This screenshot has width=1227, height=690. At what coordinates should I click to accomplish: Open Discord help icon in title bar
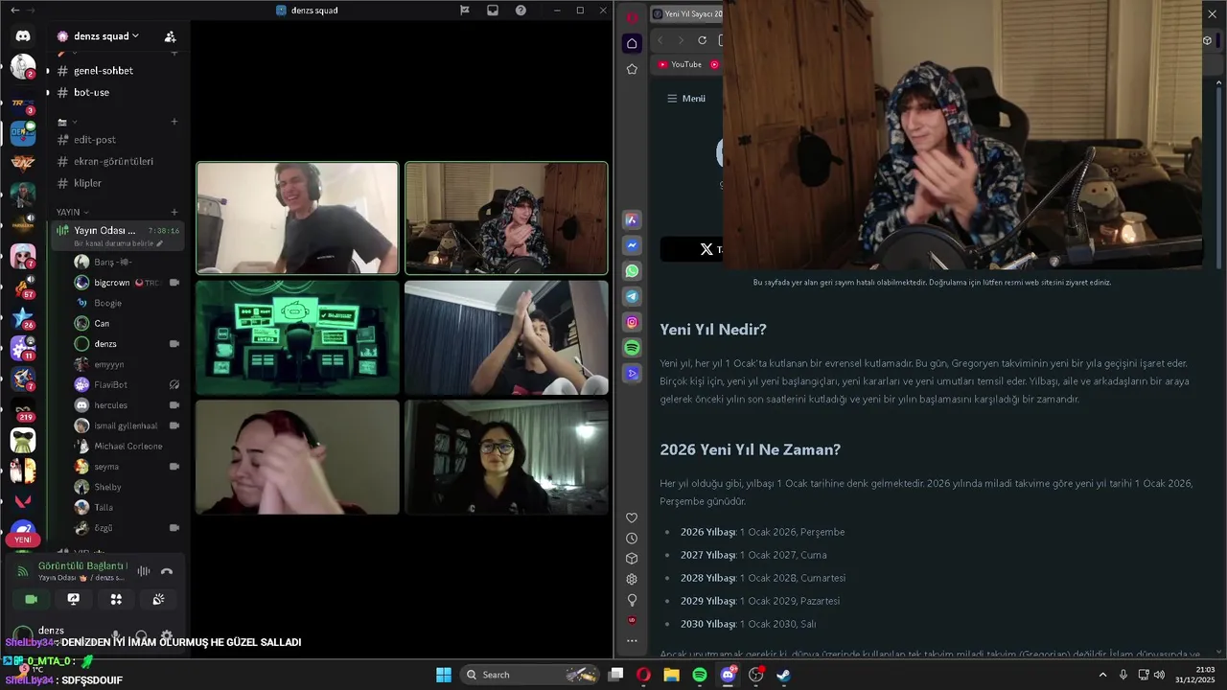tap(521, 11)
